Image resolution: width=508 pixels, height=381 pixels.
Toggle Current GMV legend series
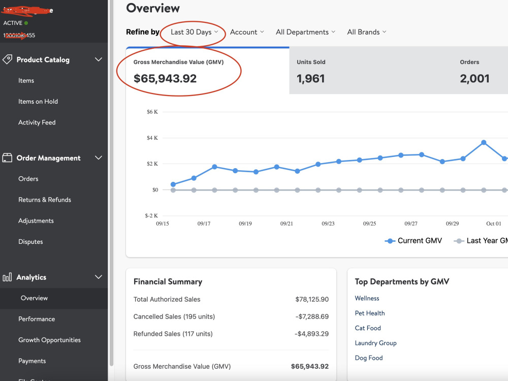tap(413, 241)
